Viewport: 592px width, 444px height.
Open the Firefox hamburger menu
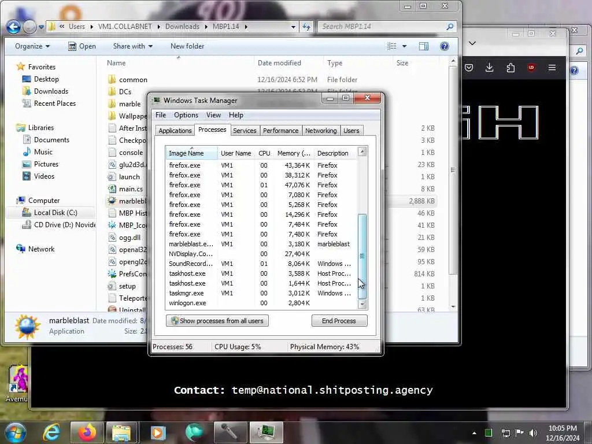click(552, 68)
